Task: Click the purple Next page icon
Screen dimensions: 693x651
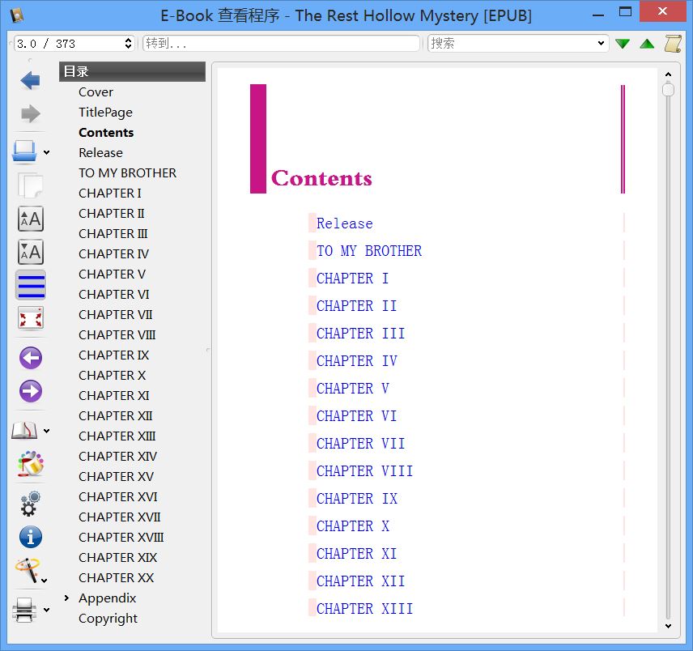Action: click(x=31, y=391)
